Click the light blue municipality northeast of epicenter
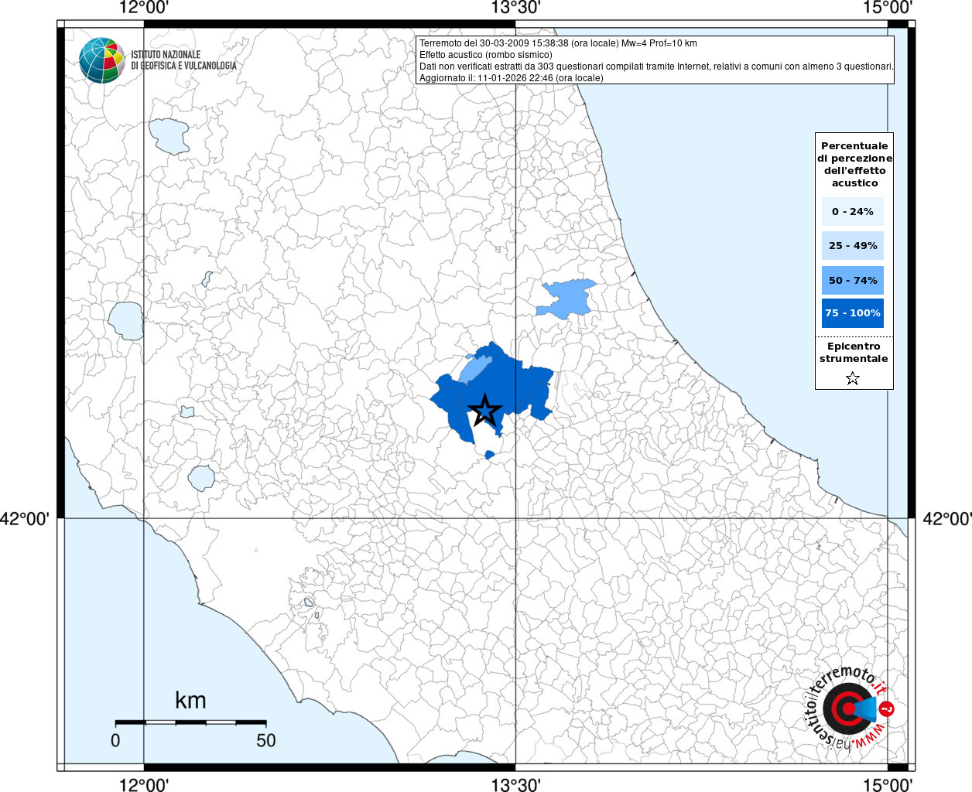Image resolution: width=972 pixels, height=792 pixels. tap(569, 299)
